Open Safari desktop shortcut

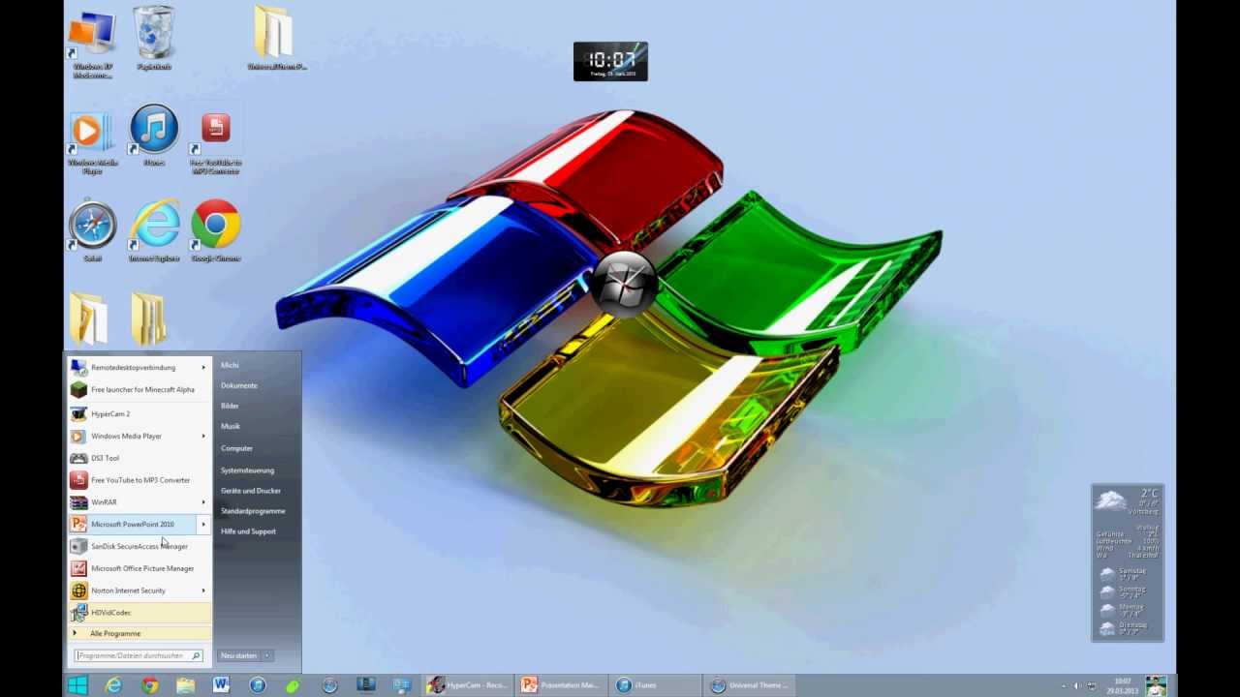coord(92,230)
